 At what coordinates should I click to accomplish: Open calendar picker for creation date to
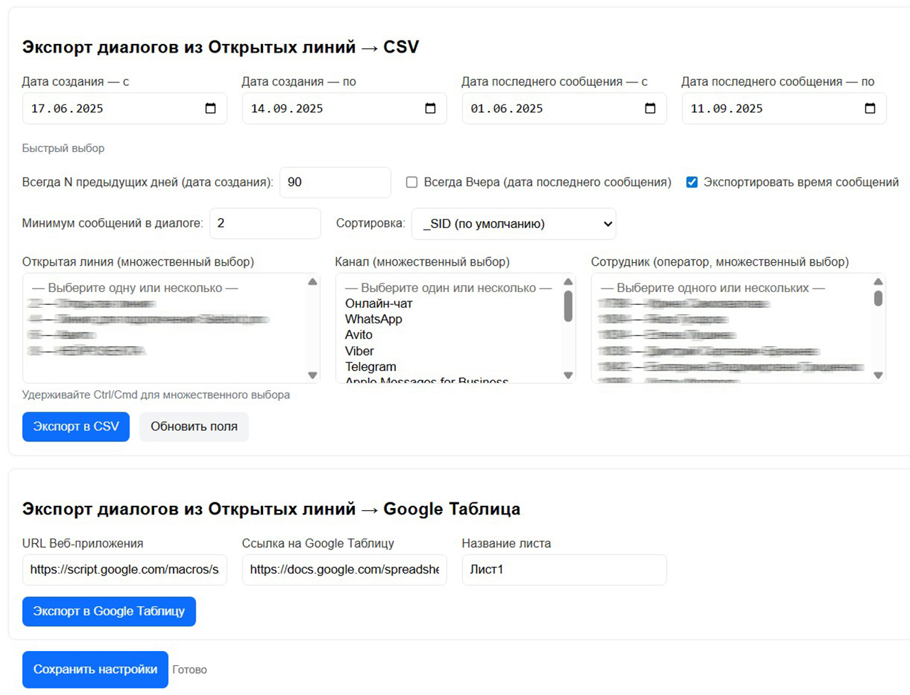pos(430,109)
